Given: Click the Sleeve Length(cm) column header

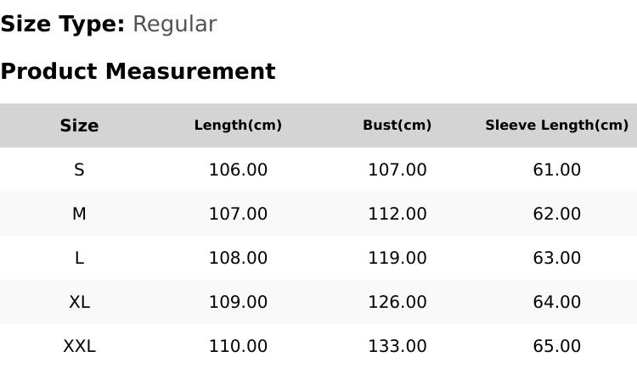Looking at the screenshot, I should tap(556, 125).
